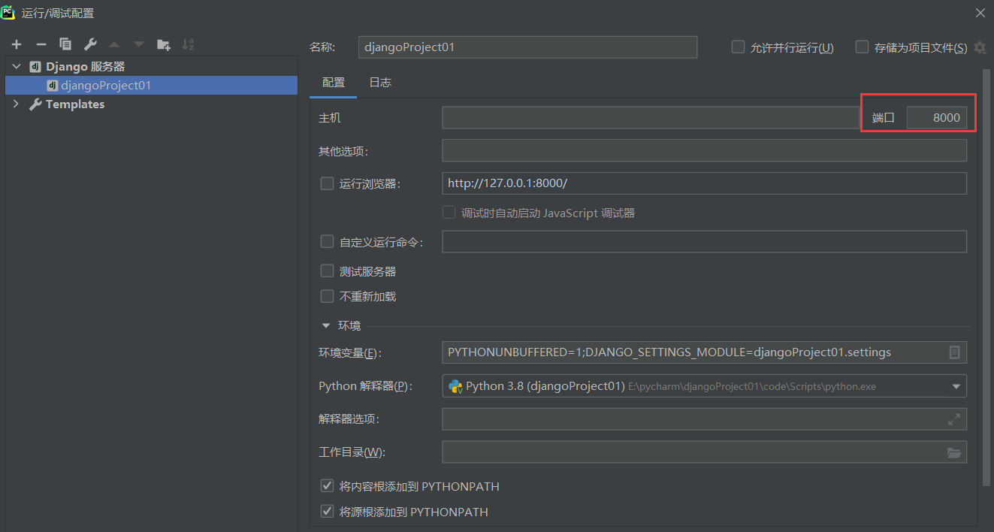
Task: Open environment variables editor icon
Action: 954,352
